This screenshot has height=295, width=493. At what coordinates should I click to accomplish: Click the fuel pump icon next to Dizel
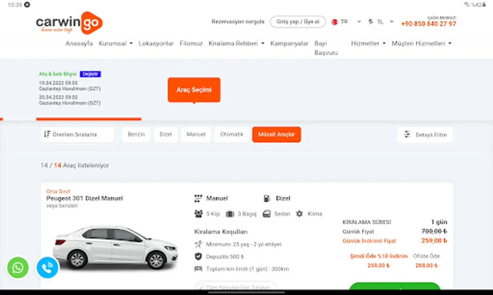(x=267, y=198)
